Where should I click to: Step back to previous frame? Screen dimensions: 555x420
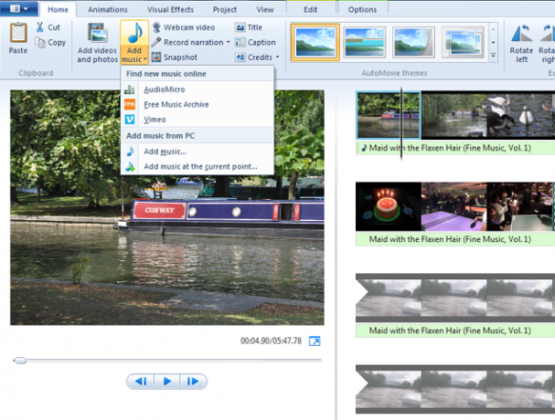[x=141, y=381]
